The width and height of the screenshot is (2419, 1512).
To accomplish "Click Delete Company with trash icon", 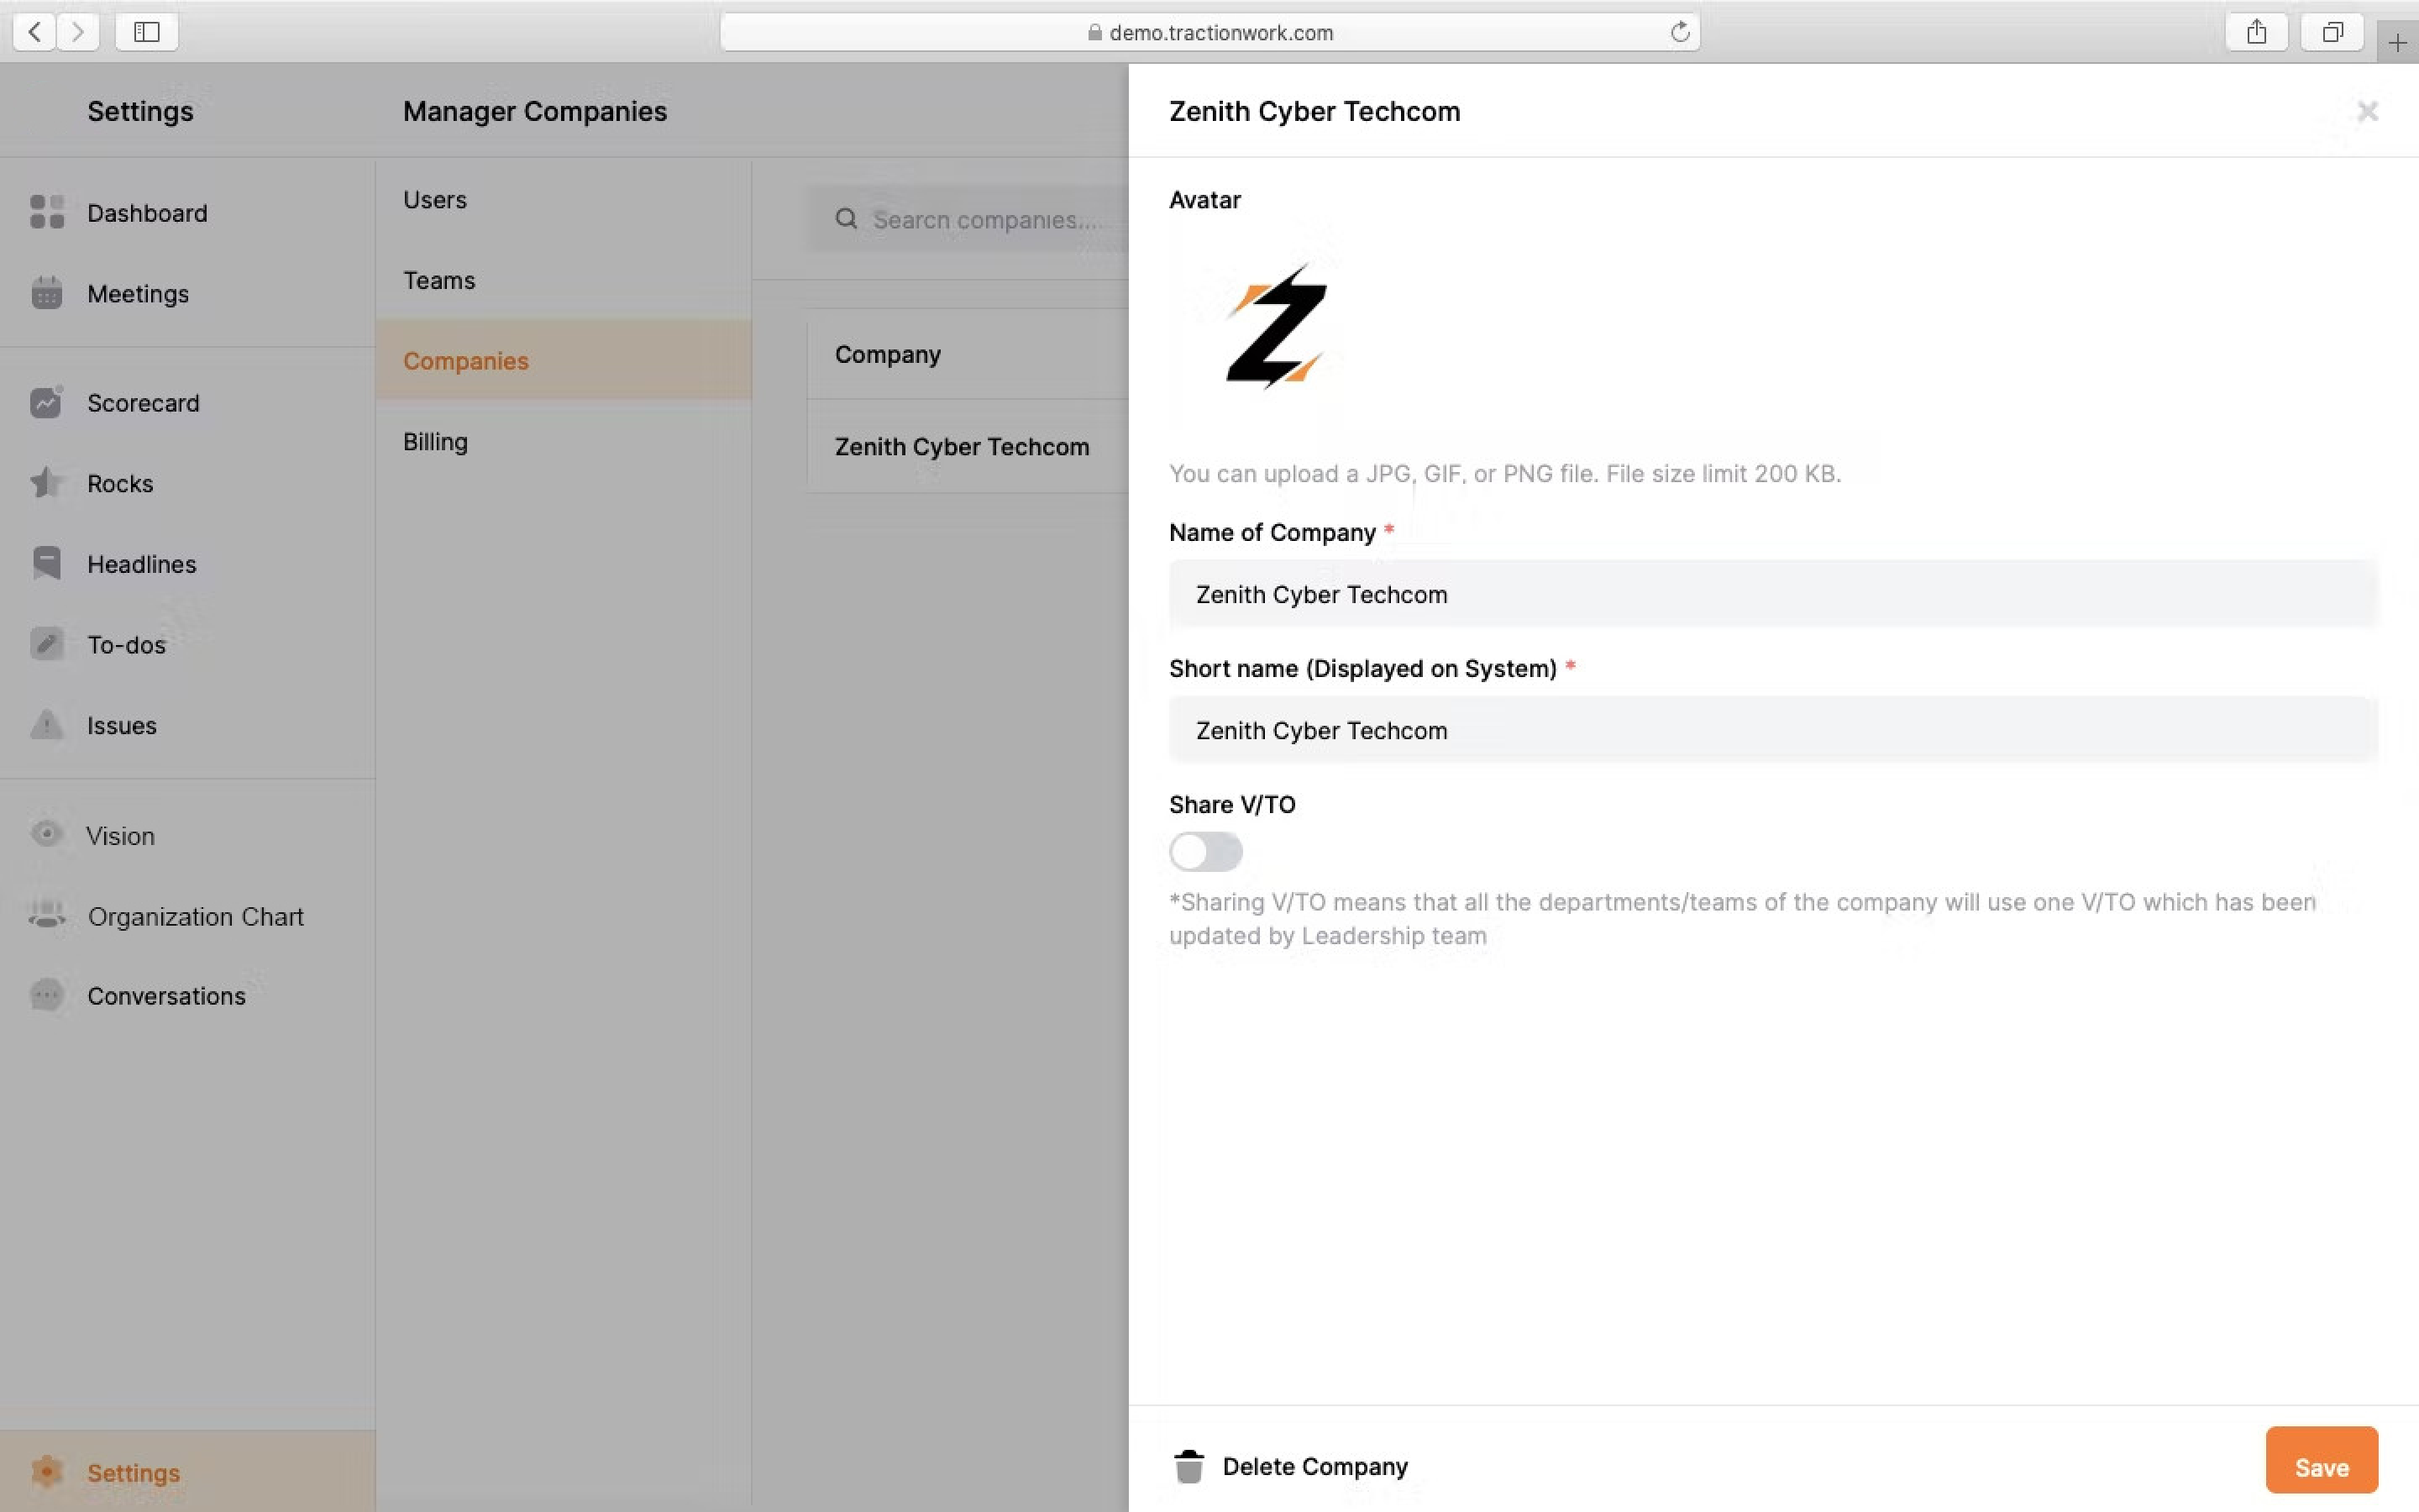I will click(1290, 1466).
